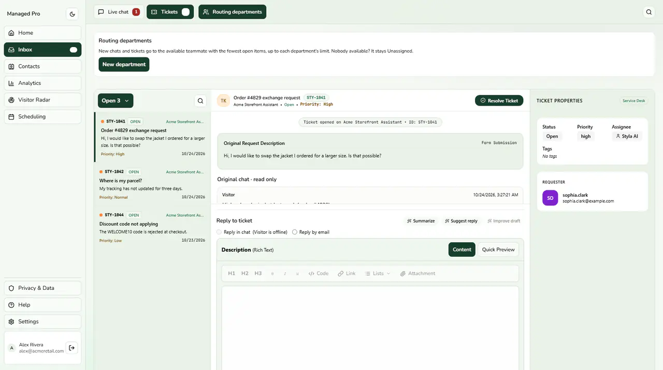663x370 pixels.
Task: Click the TK avatar in the ticket header
Action: (223, 101)
